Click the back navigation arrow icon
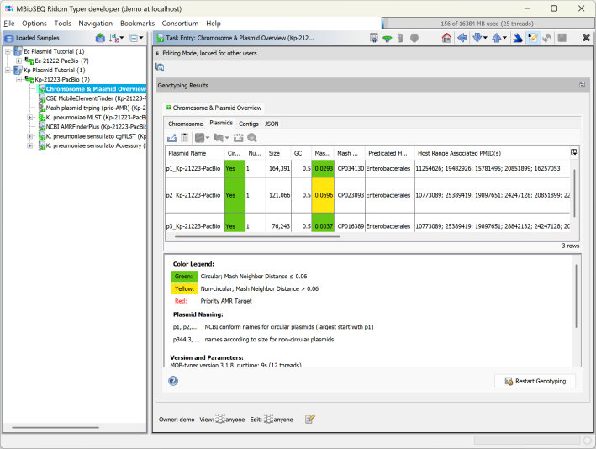 (462, 38)
